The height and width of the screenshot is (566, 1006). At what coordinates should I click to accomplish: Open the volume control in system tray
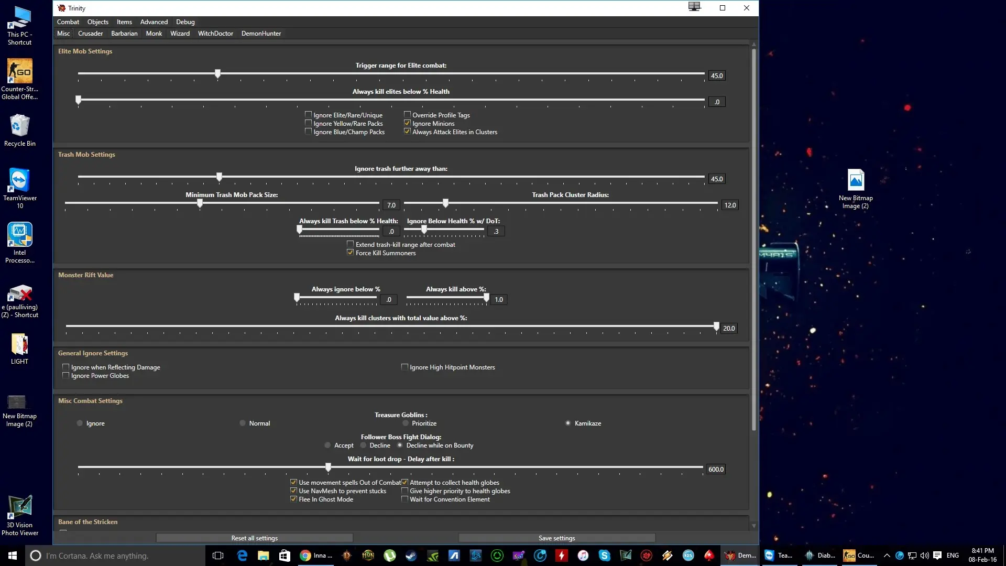[x=924, y=556]
